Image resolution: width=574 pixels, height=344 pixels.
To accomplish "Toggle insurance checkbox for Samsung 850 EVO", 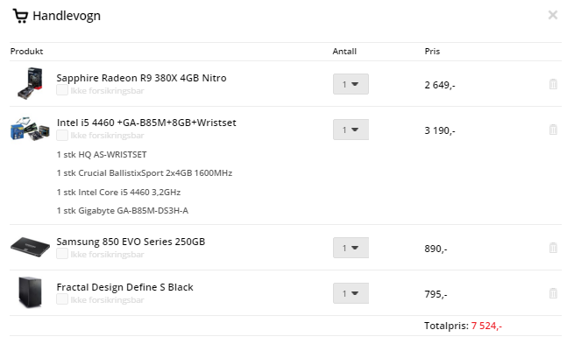I will click(62, 254).
